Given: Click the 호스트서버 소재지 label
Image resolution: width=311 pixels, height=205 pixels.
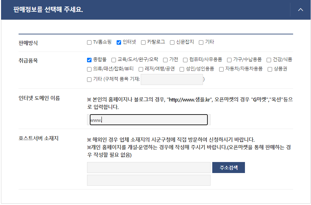Looking at the screenshot, I should (39, 138).
